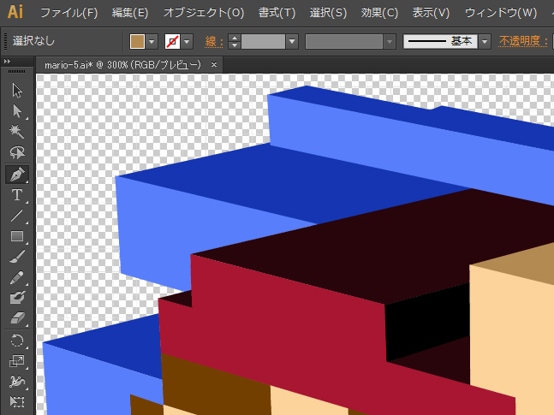Select the Rectangle tool

[16, 236]
